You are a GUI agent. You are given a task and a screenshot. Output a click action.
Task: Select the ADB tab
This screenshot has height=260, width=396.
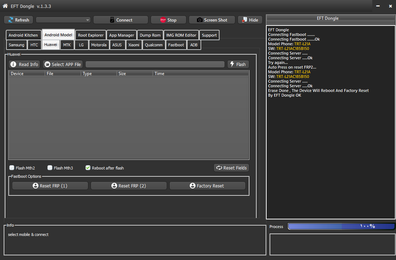click(x=194, y=45)
